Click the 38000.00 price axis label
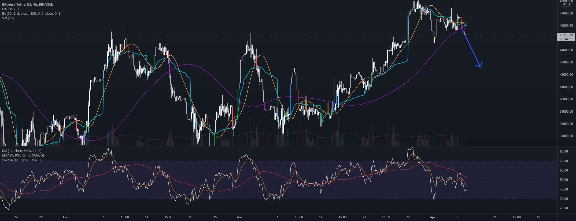This screenshot has width=576, height=221. click(566, 124)
